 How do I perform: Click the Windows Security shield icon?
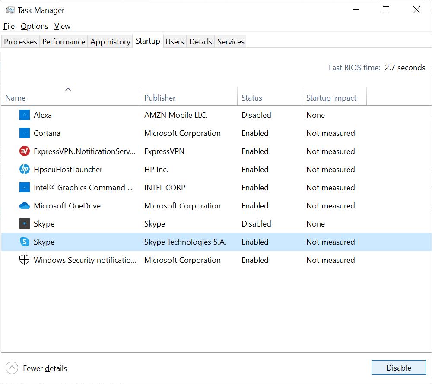[25, 260]
